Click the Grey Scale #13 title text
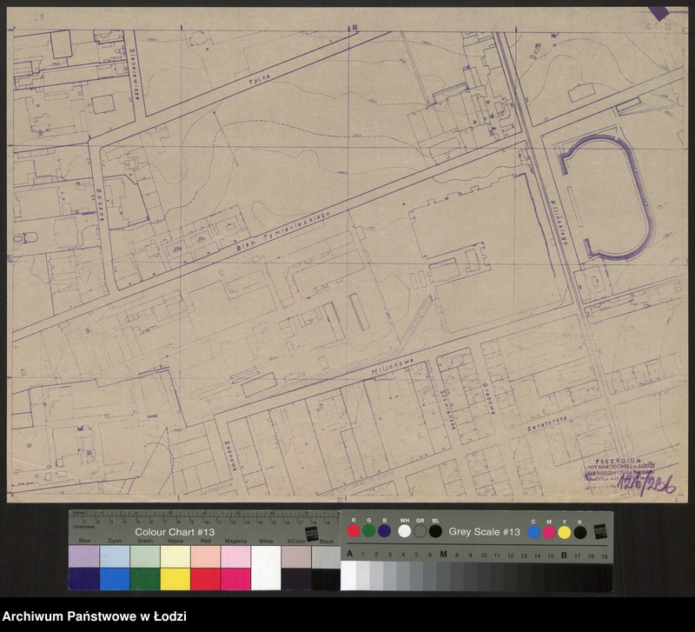The image size is (695, 632). click(484, 532)
